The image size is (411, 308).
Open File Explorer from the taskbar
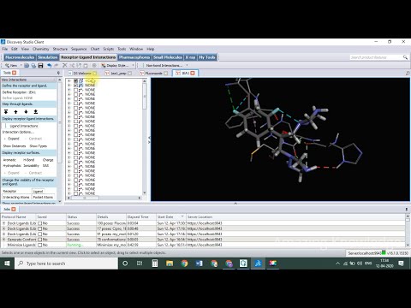click(x=170, y=264)
